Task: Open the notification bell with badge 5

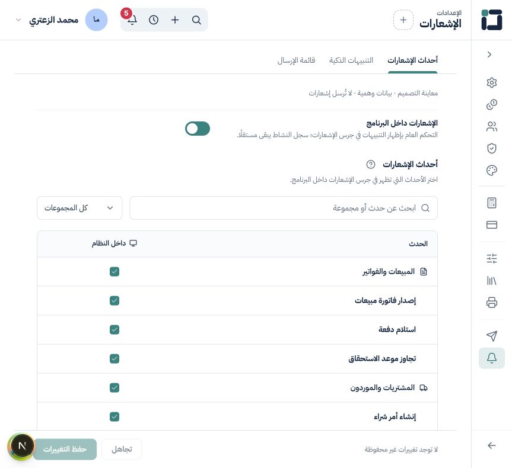Action: point(132,20)
